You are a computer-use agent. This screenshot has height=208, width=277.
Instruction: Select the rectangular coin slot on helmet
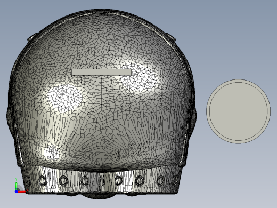(102, 73)
